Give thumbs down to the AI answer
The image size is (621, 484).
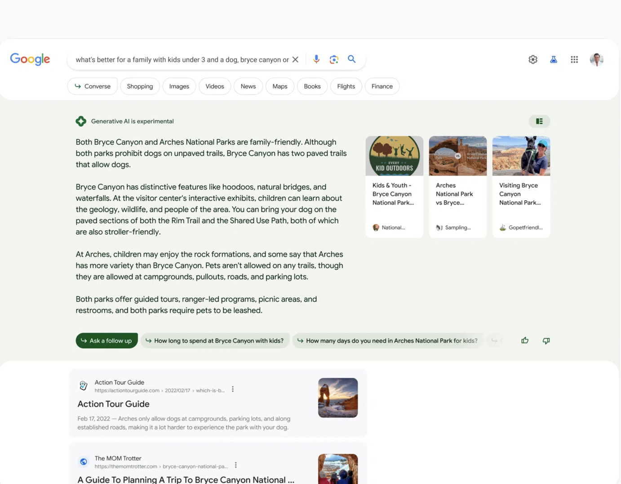[x=546, y=341]
